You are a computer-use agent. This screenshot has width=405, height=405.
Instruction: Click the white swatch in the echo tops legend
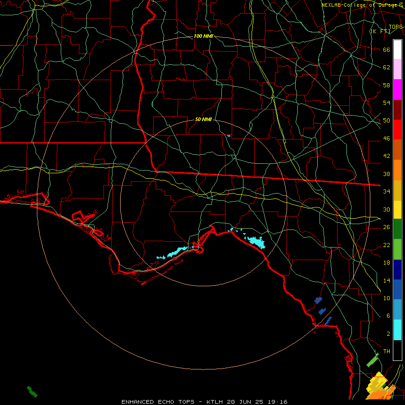[397, 49]
